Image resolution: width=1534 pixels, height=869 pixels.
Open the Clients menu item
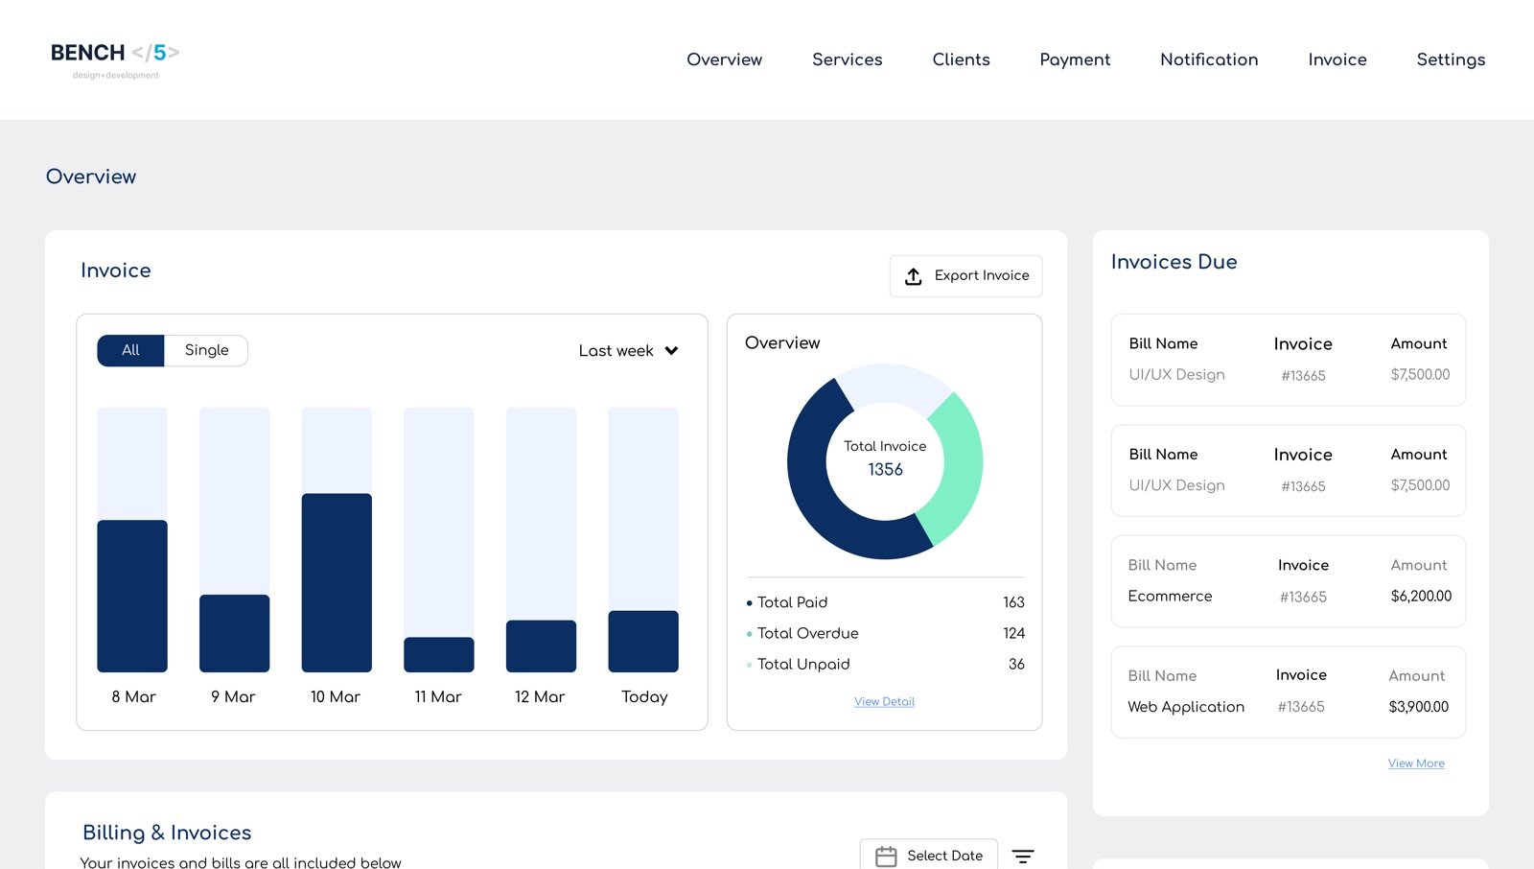tap(961, 59)
